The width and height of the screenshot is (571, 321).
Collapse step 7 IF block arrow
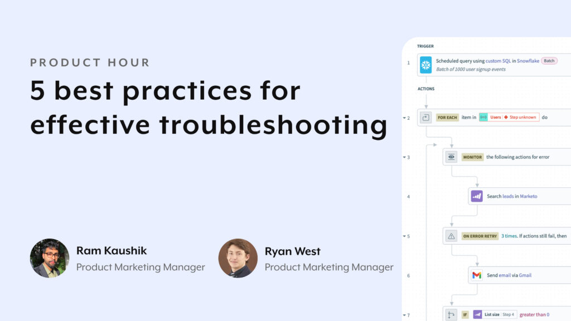pyautogui.click(x=404, y=315)
